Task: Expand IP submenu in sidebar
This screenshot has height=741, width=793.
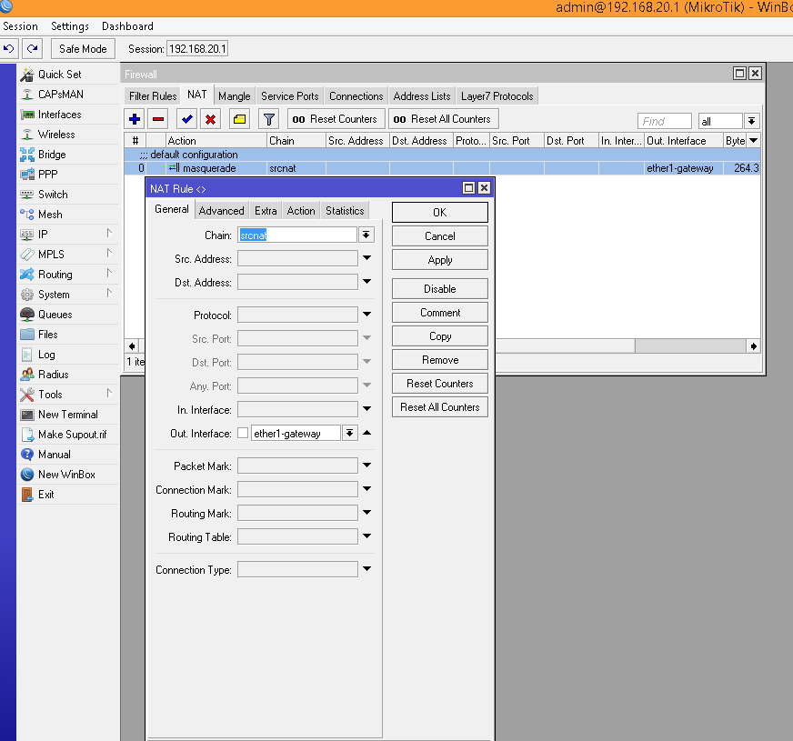Action: pyautogui.click(x=69, y=235)
